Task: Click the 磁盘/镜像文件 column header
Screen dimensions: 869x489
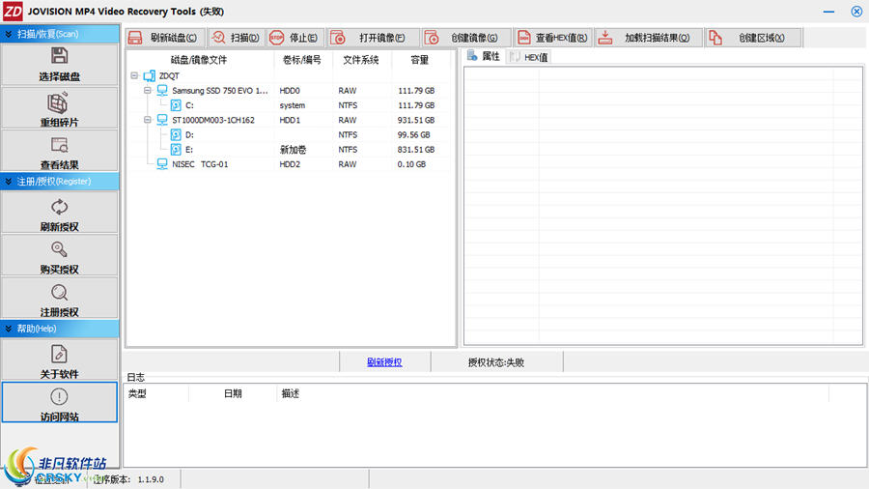Action: pos(199,60)
